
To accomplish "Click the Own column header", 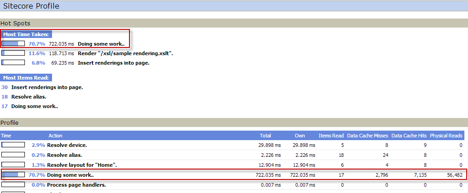I will click(x=300, y=136).
